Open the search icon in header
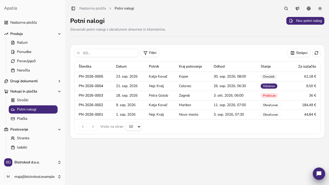The image size is (329, 185). click(x=286, y=8)
